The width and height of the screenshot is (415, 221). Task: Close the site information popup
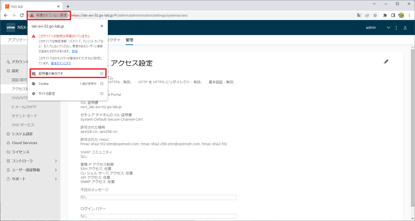(102, 26)
